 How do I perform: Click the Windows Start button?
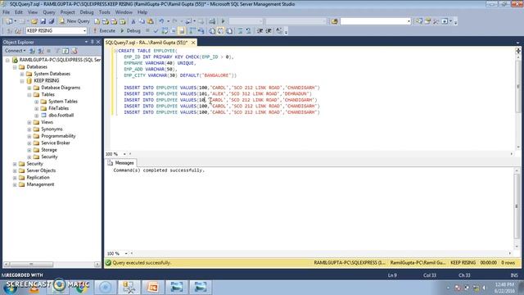pos(10,288)
